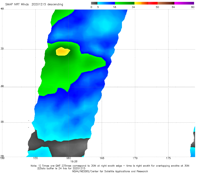Click the yellow high-wind patch near 35N
This screenshot has height=173, width=197.
[x=63, y=51]
